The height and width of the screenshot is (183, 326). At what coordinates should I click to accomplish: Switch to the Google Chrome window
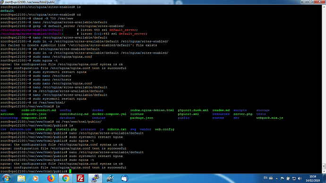[x=66, y=178]
